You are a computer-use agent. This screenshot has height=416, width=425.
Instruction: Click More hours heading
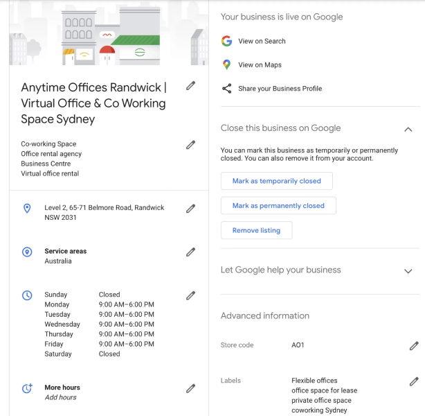click(62, 387)
